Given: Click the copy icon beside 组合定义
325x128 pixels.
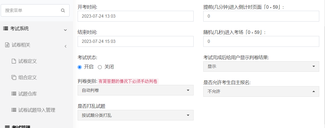Looking at the screenshot, I should coord(14,78).
